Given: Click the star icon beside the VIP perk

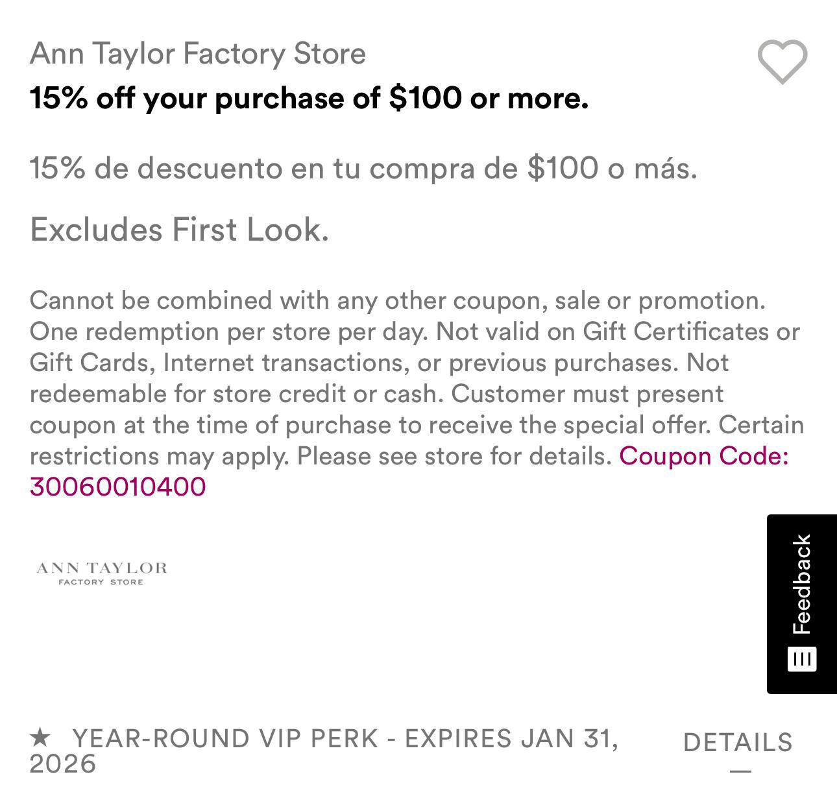Looking at the screenshot, I should 40,737.
